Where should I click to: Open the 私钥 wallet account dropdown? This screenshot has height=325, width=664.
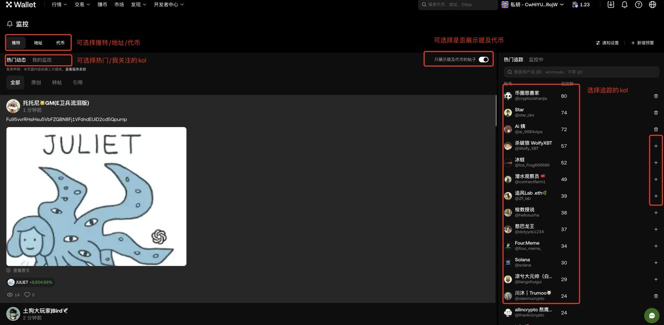pyautogui.click(x=533, y=4)
